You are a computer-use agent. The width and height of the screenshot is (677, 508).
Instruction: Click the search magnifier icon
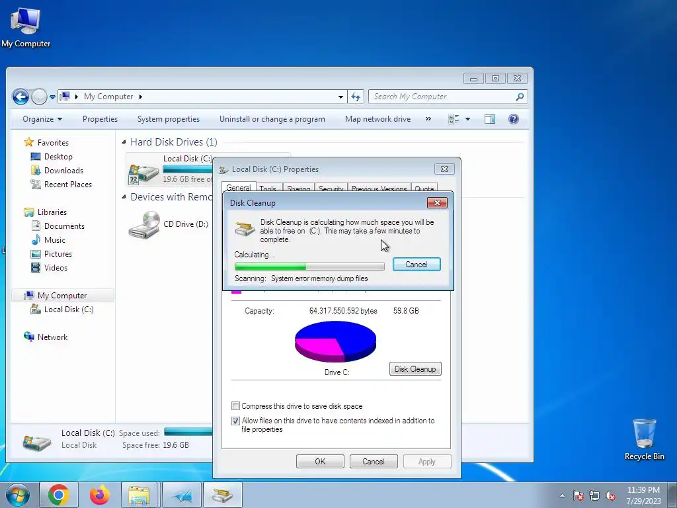click(x=520, y=97)
